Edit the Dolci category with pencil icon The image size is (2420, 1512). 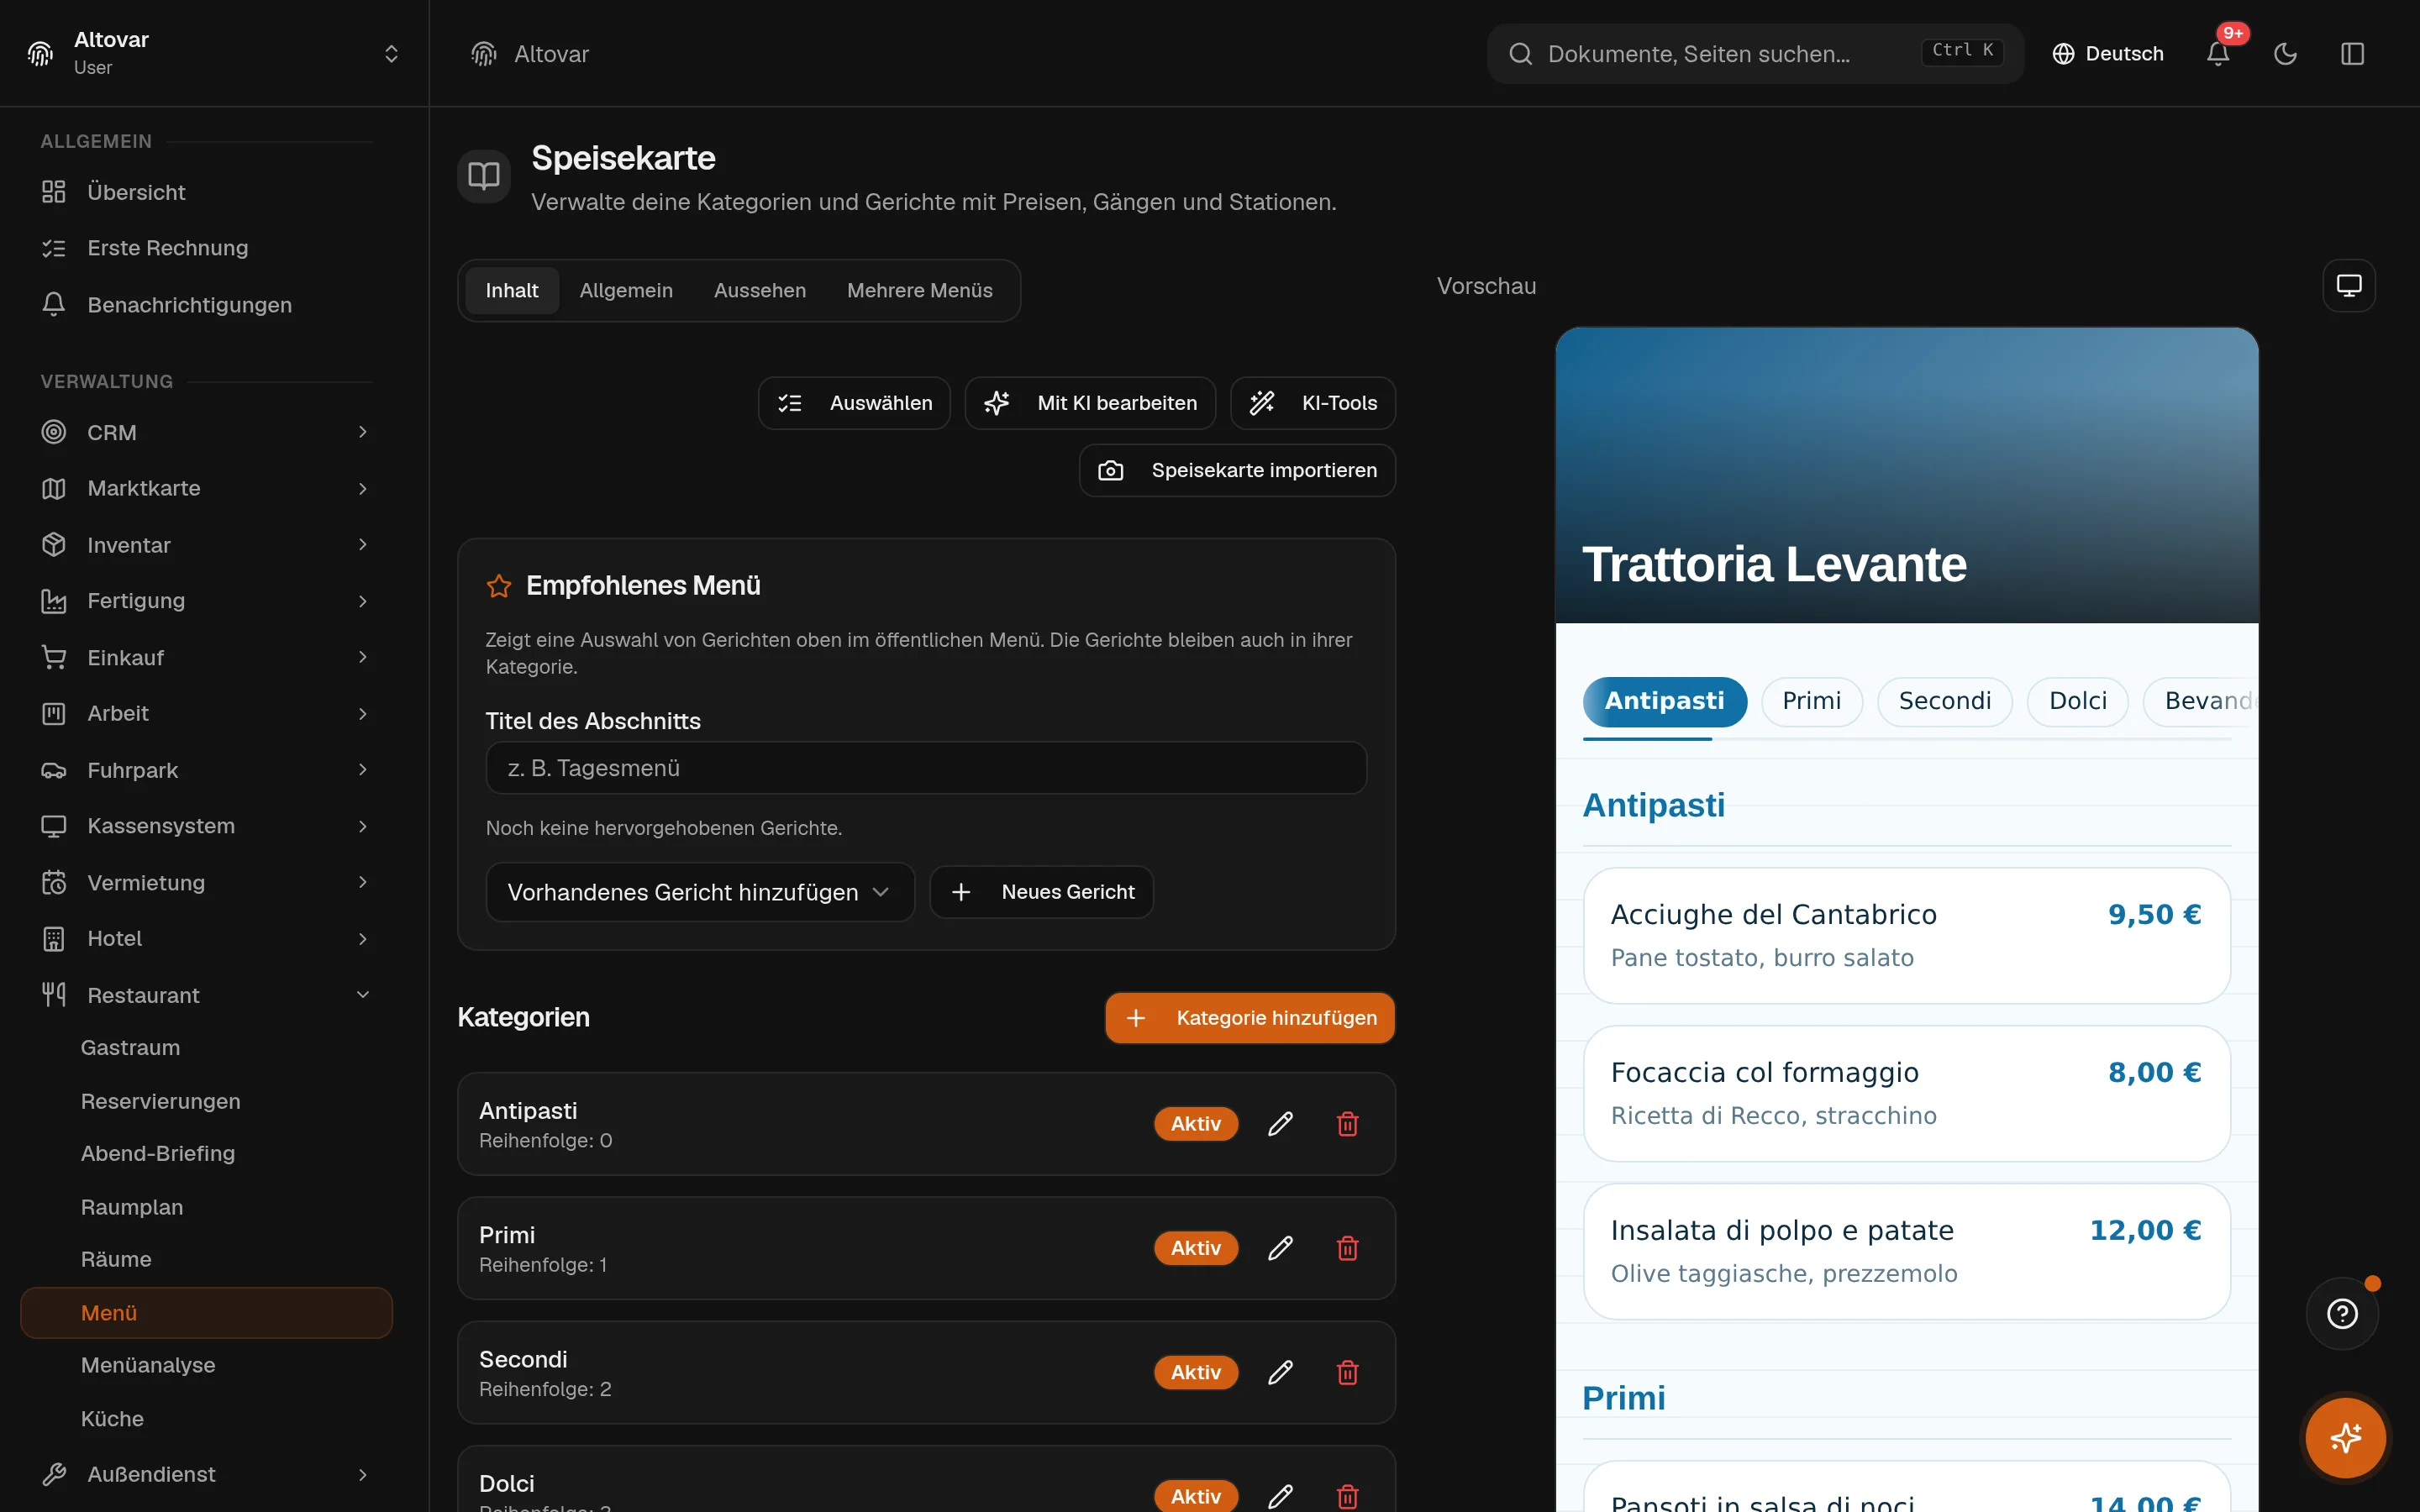tap(1280, 1496)
